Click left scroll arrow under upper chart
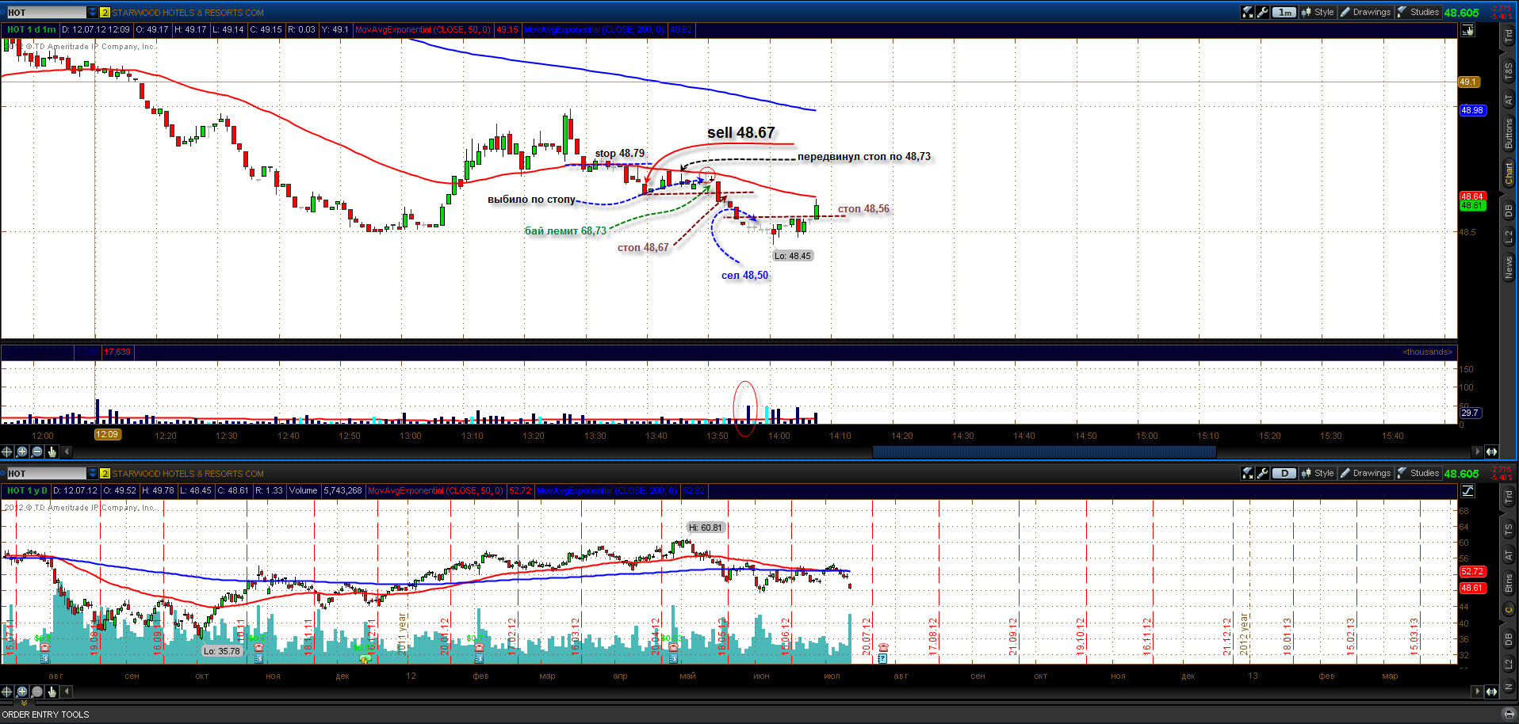This screenshot has width=1519, height=724. pyautogui.click(x=67, y=452)
